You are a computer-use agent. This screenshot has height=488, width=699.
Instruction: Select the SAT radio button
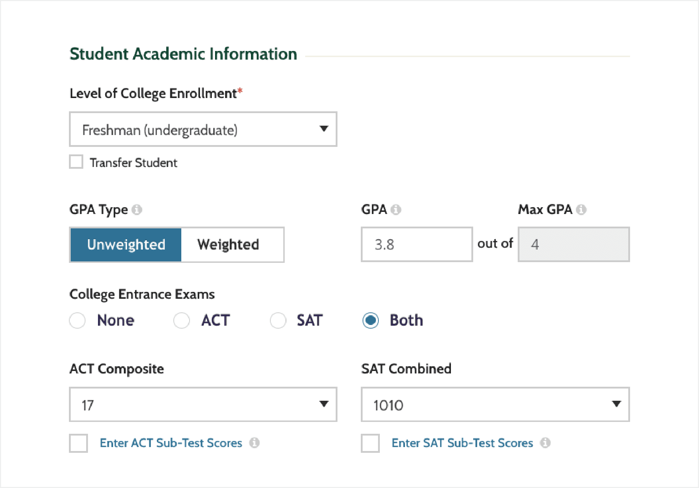[278, 320]
